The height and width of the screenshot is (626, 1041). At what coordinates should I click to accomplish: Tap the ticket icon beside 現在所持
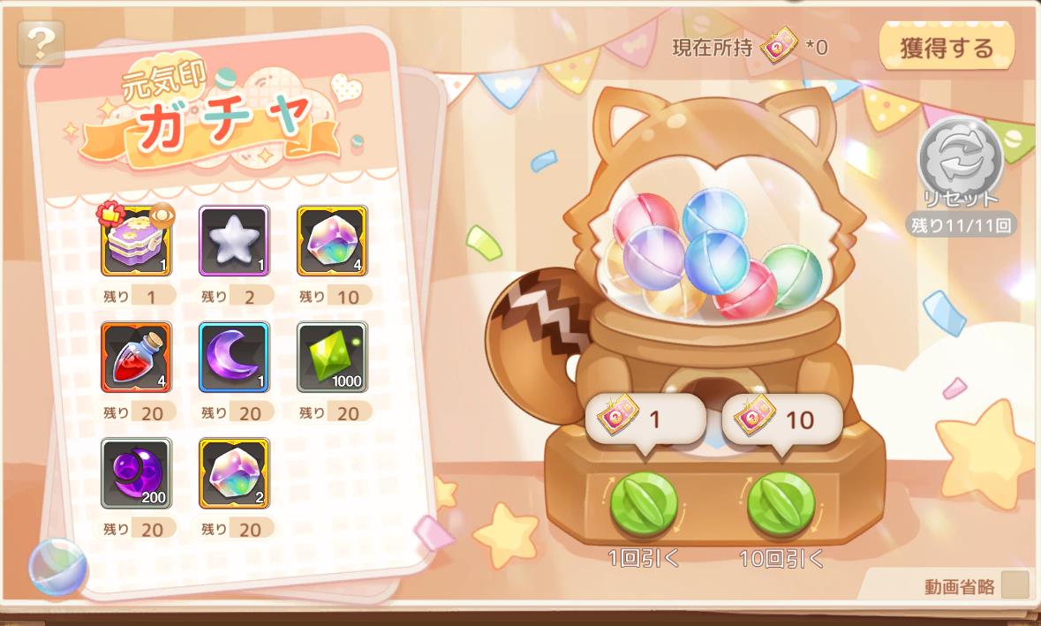779,46
